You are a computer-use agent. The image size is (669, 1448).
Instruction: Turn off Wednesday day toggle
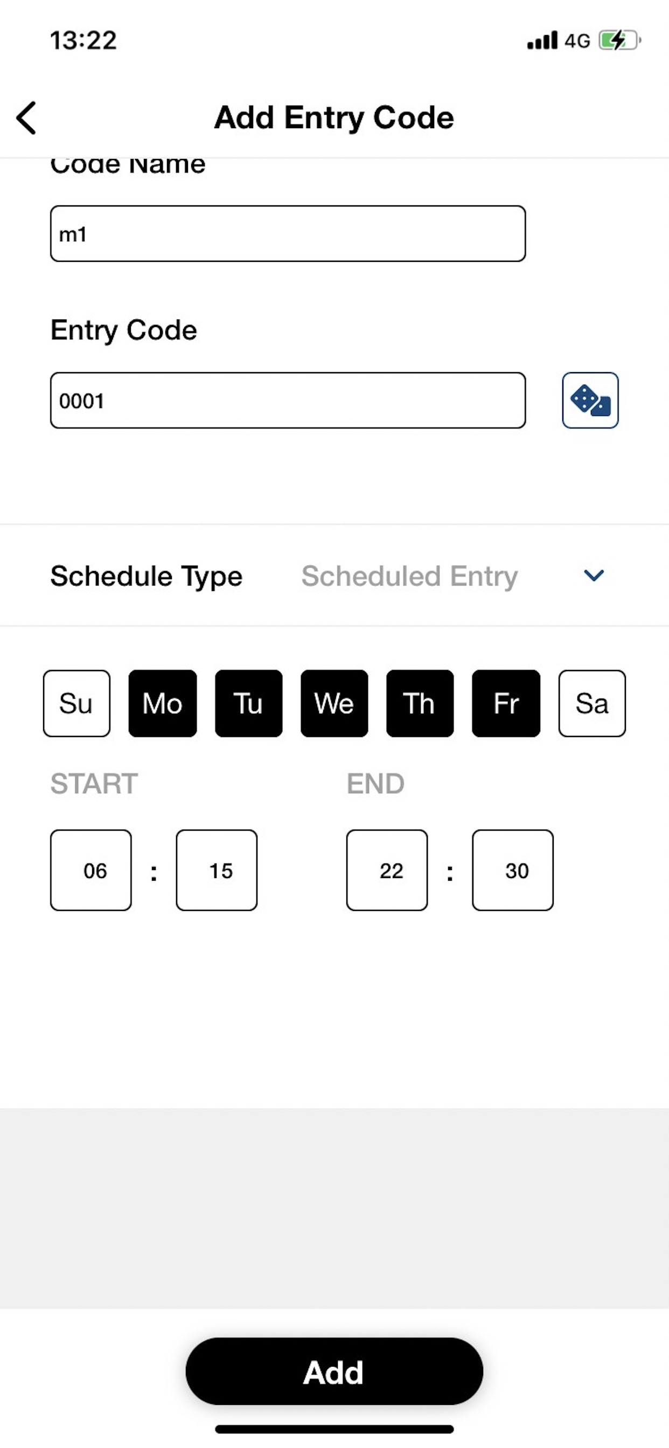point(334,703)
